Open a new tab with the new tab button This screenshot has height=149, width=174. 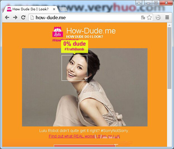[63, 9]
